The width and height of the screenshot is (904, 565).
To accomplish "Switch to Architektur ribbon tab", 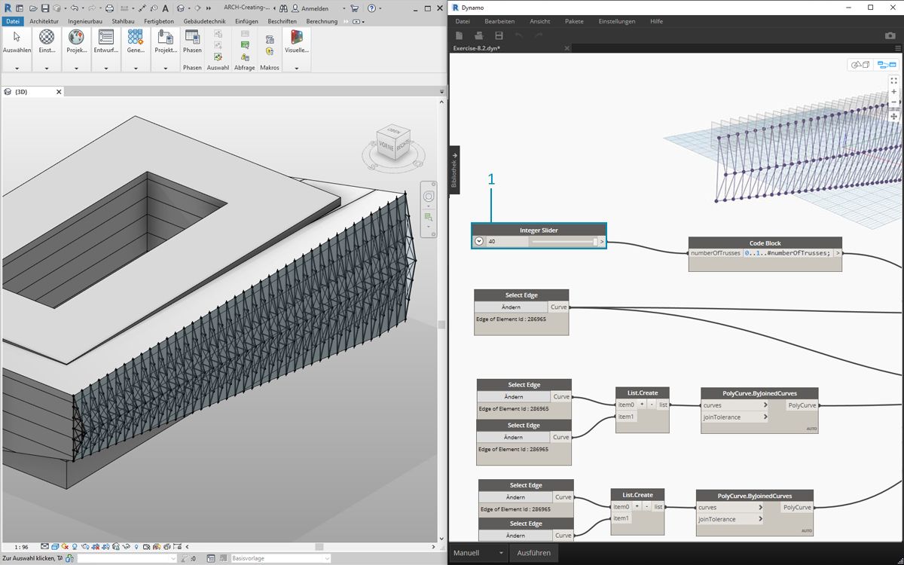I will [x=44, y=21].
